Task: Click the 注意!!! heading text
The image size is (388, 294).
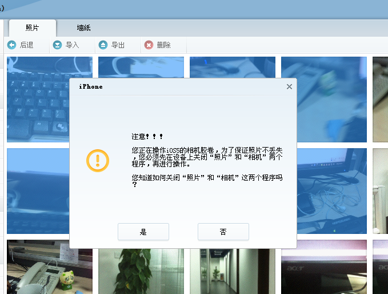Action: tap(147, 137)
